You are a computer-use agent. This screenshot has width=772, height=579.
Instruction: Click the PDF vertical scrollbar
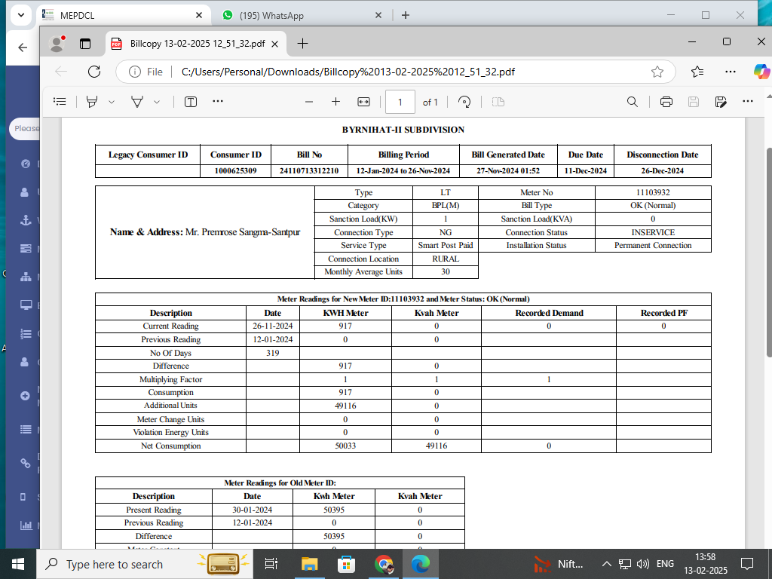click(x=769, y=252)
